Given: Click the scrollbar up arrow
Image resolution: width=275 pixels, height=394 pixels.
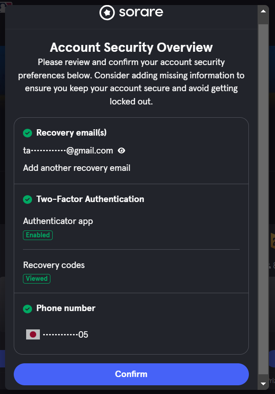Looking at the screenshot, I should pyautogui.click(x=263, y=11).
